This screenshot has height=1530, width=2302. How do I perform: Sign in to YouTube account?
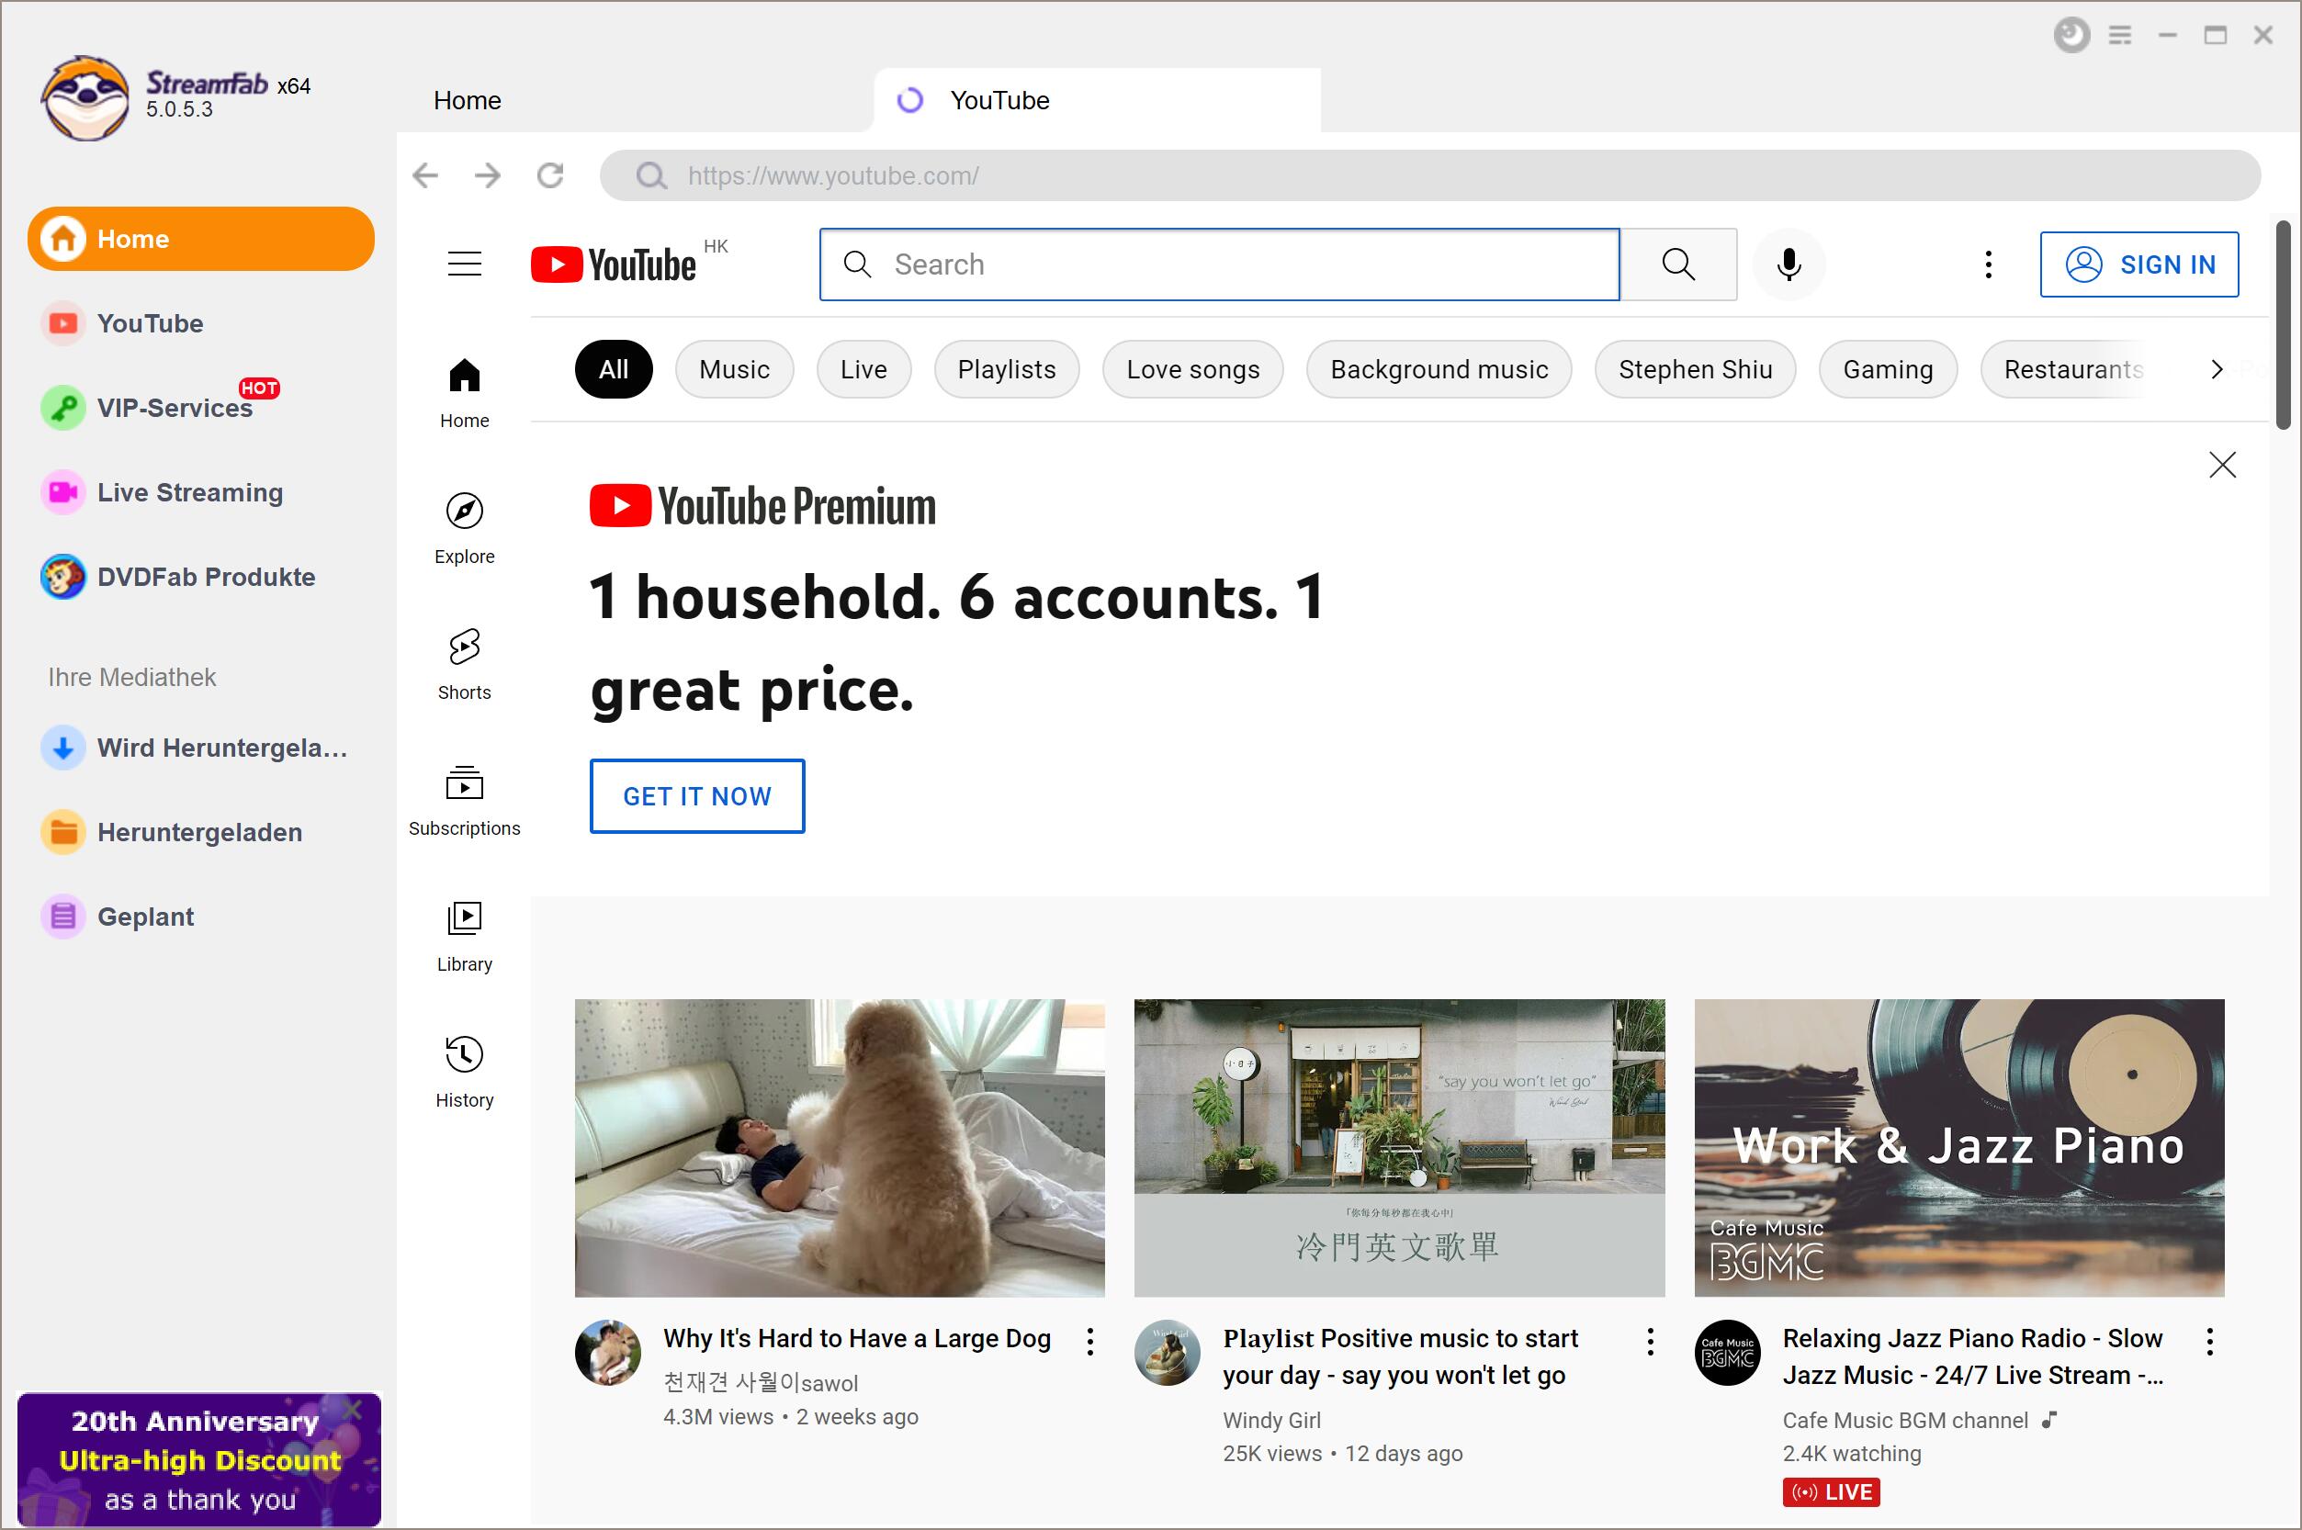coord(2138,264)
